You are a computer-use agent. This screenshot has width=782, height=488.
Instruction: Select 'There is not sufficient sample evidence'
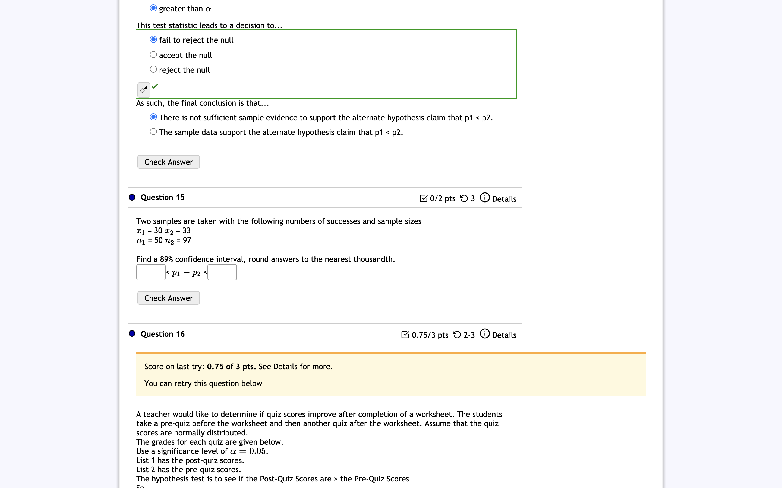153,117
